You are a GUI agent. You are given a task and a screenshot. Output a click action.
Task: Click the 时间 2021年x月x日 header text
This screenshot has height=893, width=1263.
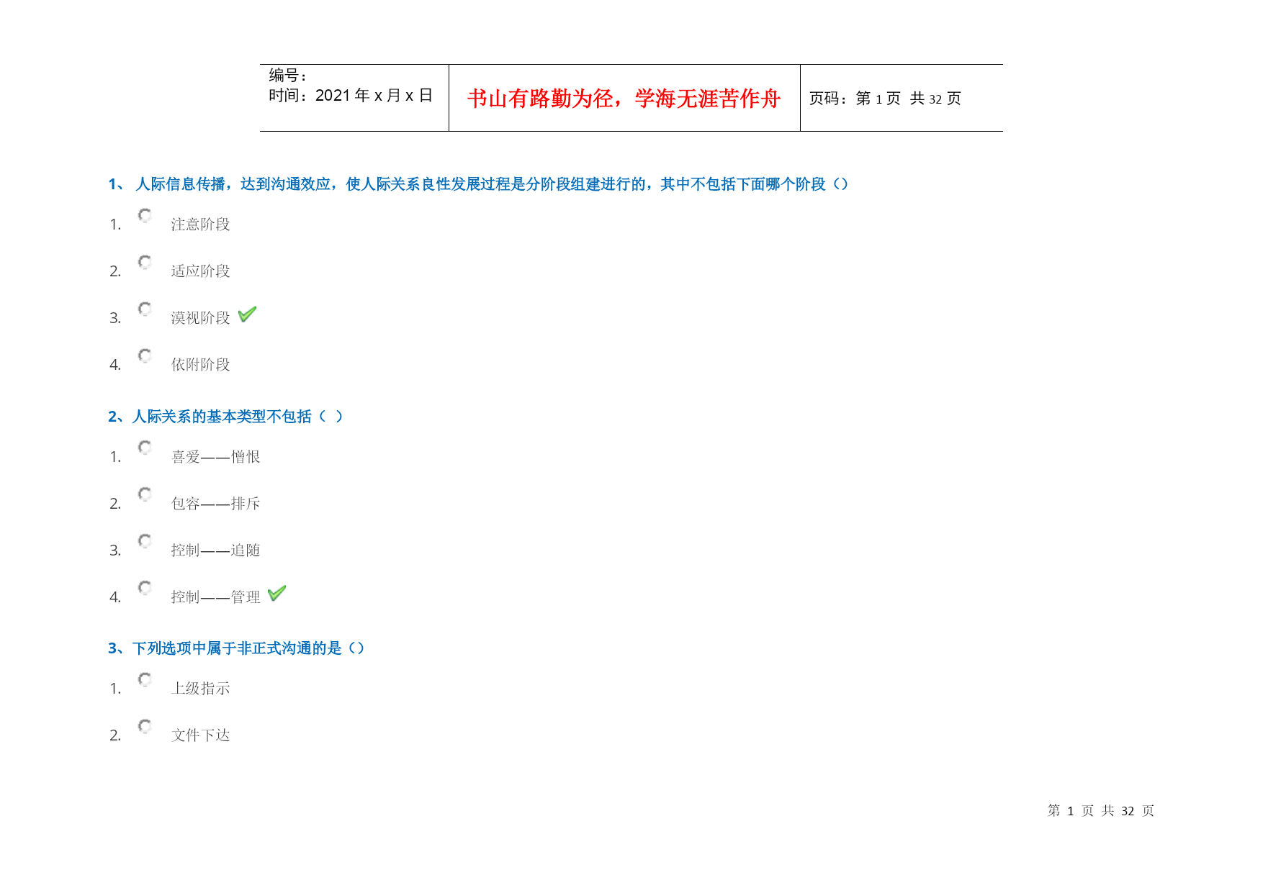[351, 96]
